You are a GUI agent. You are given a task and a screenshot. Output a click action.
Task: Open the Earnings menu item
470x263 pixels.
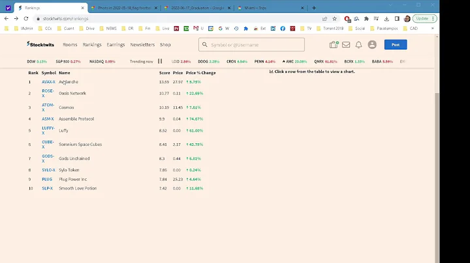[x=116, y=44]
